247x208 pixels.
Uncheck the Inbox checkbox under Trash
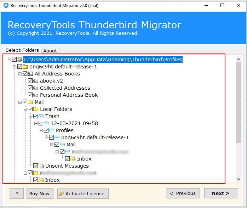(x=68, y=159)
